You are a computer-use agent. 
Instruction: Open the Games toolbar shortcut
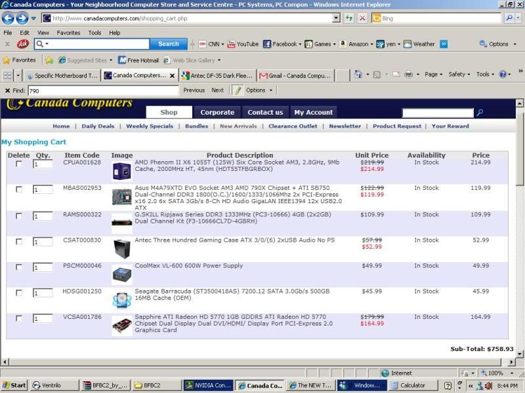click(320, 44)
